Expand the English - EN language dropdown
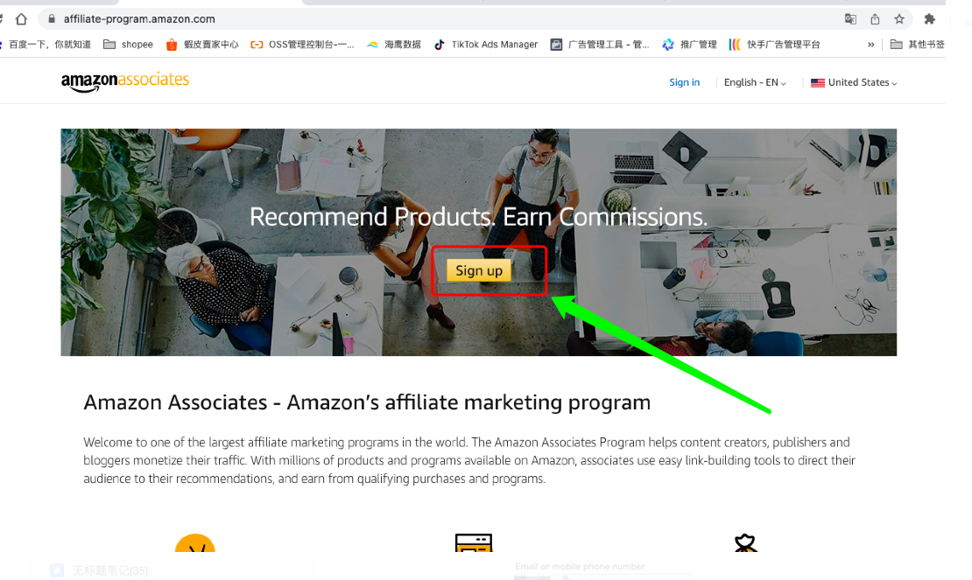 pyautogui.click(x=755, y=82)
